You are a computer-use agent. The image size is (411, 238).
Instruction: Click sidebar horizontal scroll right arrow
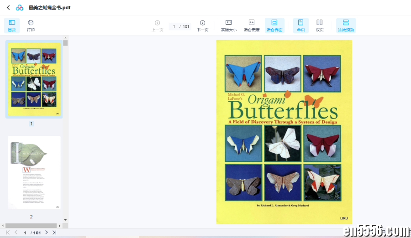click(x=60, y=225)
